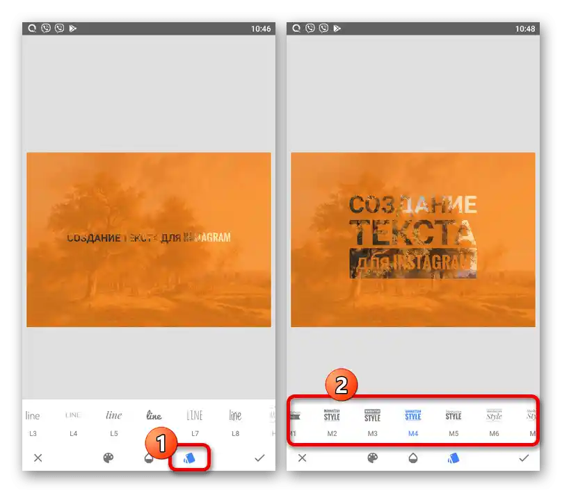
Task: Open text styles icon in left phone
Action: 189,458
